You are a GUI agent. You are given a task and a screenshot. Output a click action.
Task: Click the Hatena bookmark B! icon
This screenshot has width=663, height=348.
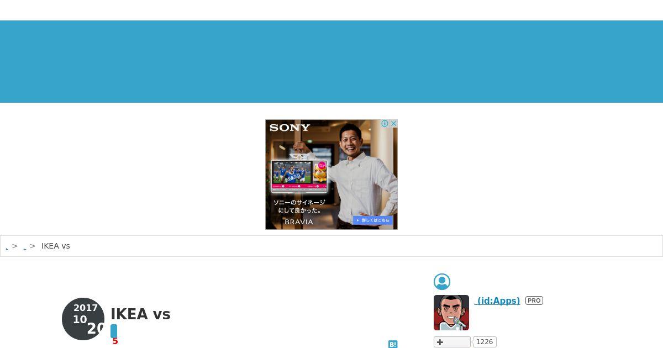(x=393, y=344)
